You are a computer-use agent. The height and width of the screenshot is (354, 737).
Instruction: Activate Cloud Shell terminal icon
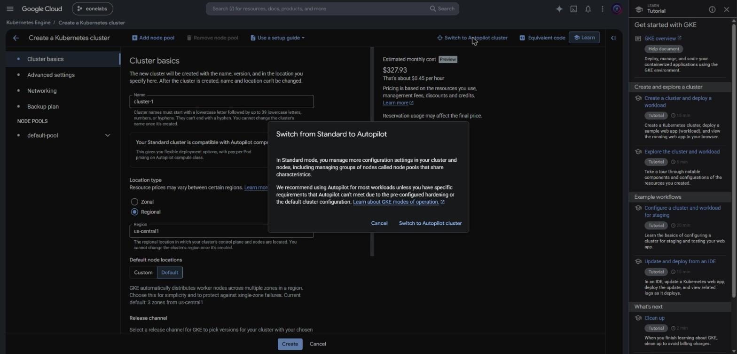573,9
